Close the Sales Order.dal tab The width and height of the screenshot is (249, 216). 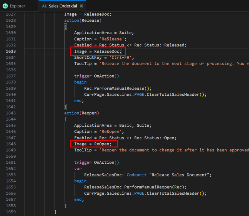(81, 6)
